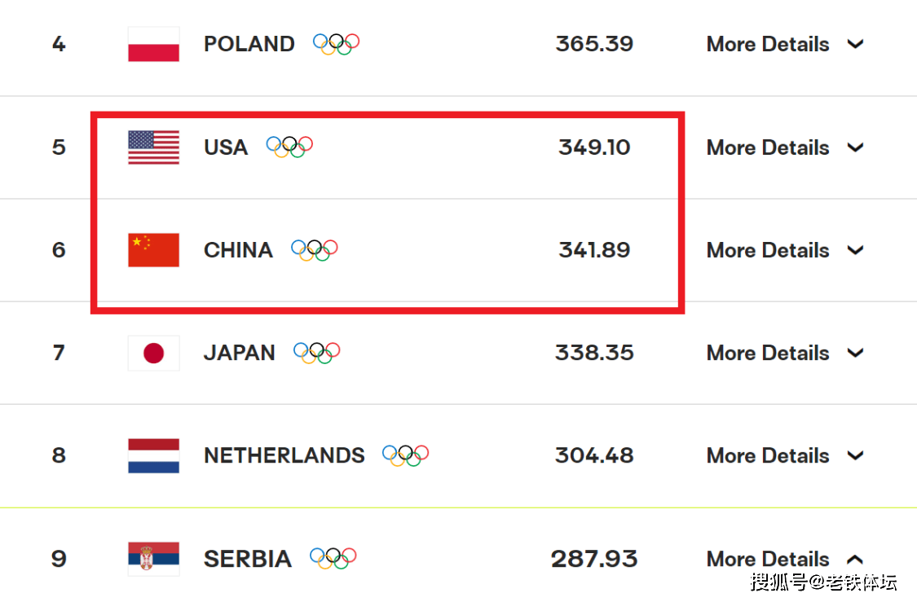Click the Japan flag icon
This screenshot has height=602, width=917.
tap(153, 353)
